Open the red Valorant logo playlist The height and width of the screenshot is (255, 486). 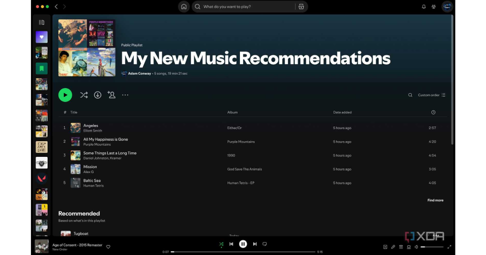[x=42, y=179]
